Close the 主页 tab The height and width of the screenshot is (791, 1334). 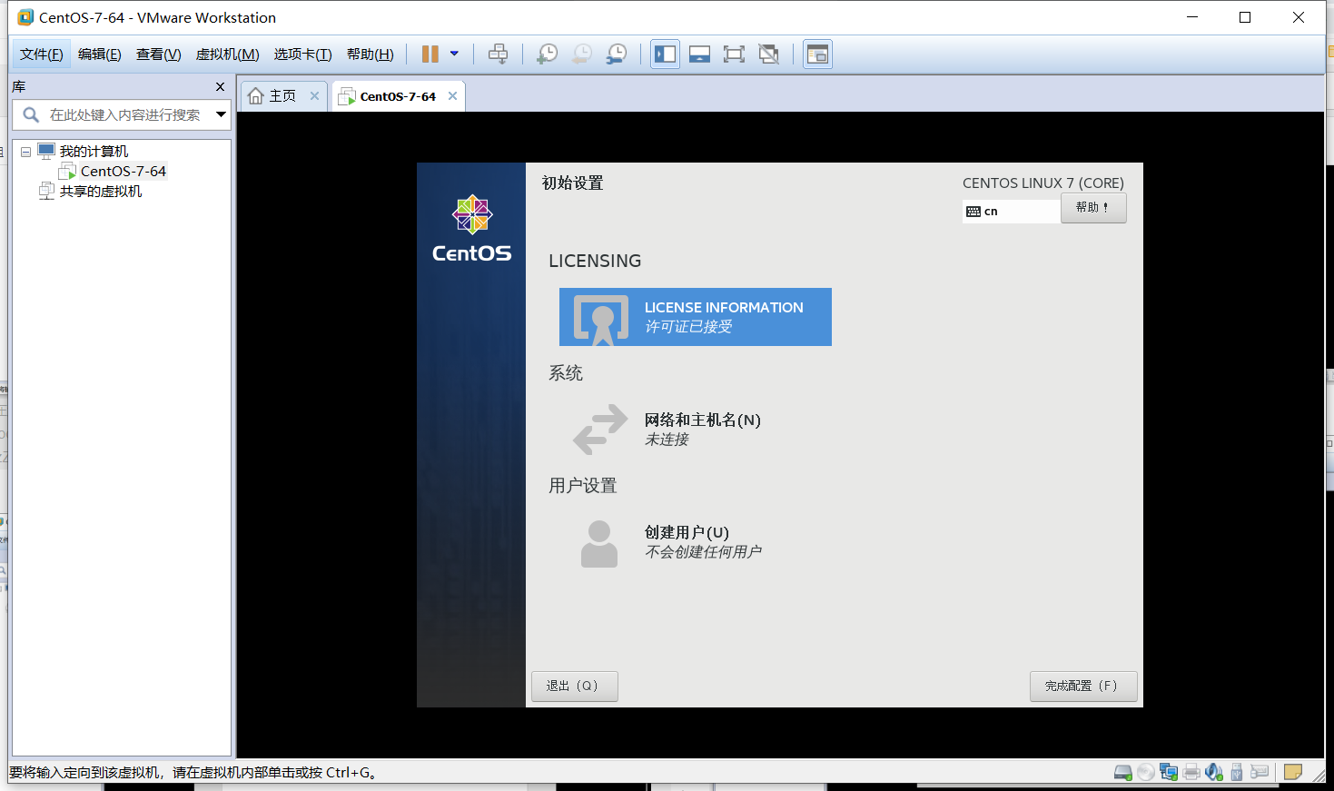coord(314,95)
